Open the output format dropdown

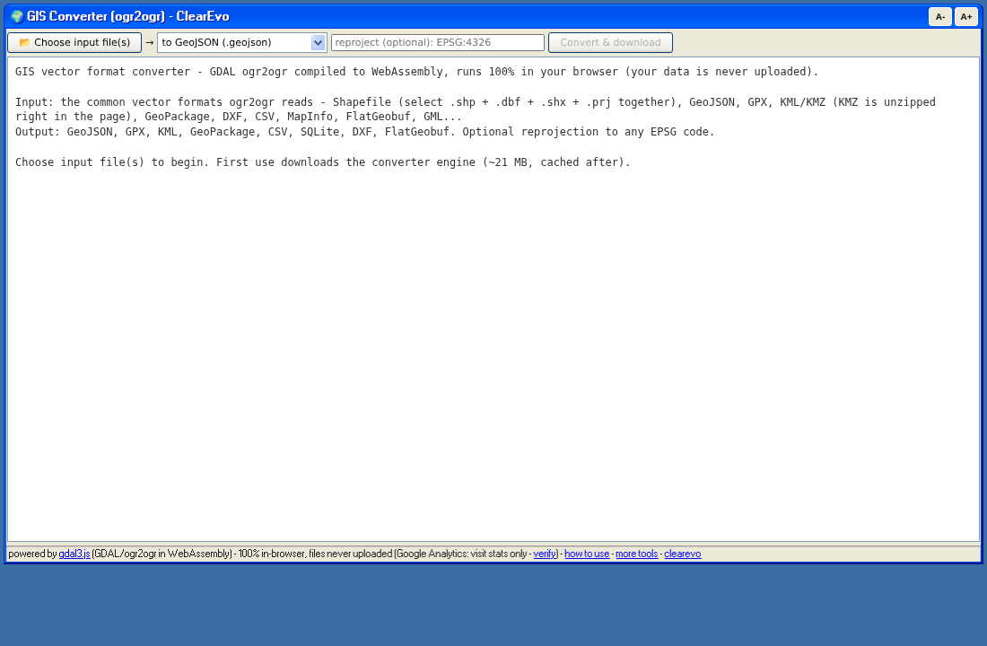[241, 42]
